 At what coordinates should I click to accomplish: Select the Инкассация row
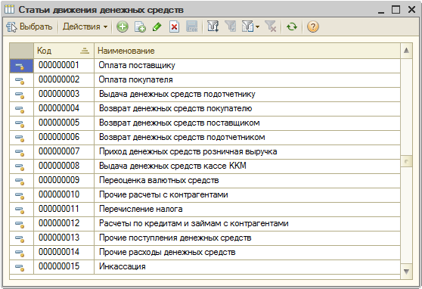coord(205,266)
